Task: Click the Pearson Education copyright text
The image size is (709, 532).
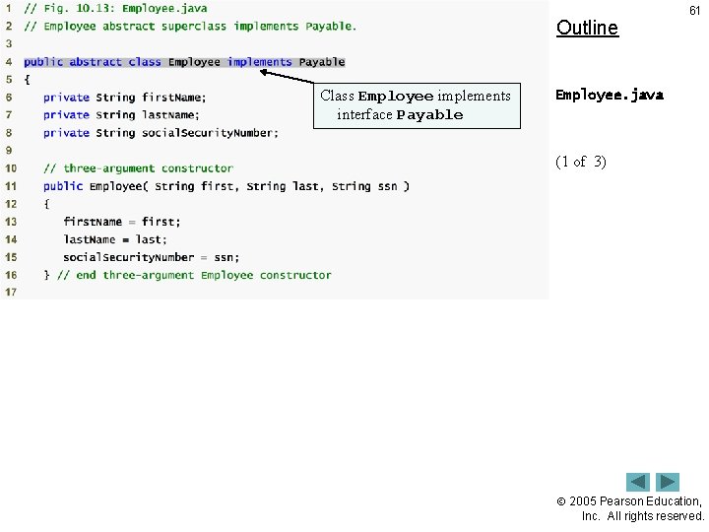Action: pos(630,508)
